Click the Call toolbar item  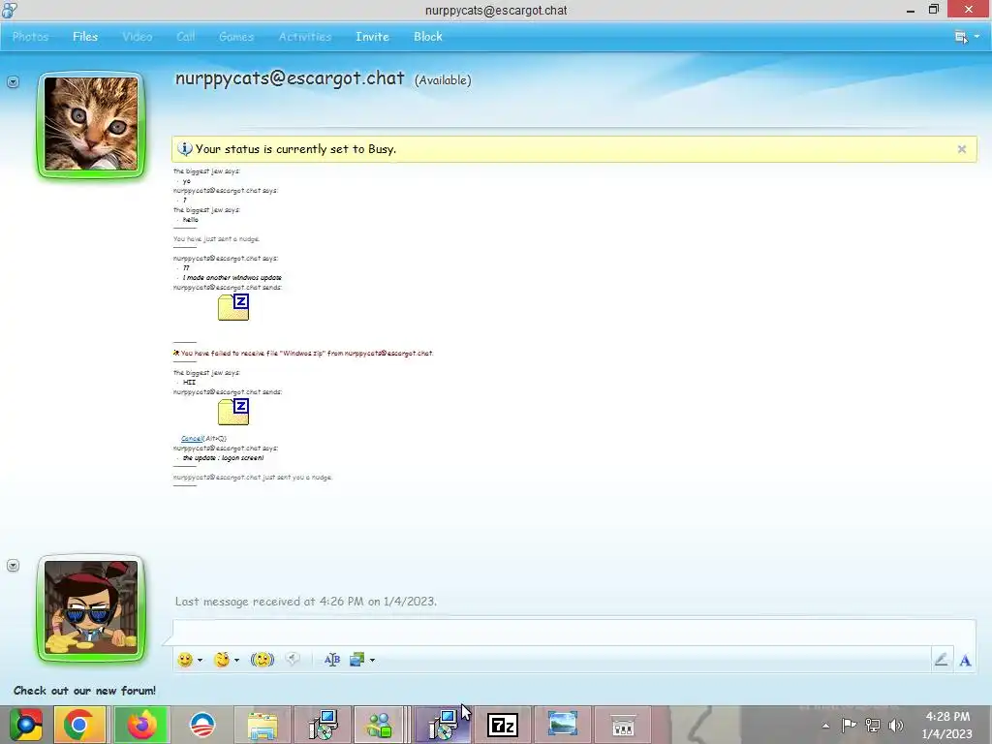point(185,37)
